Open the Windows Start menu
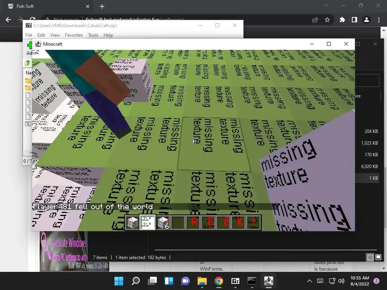 click(119, 281)
